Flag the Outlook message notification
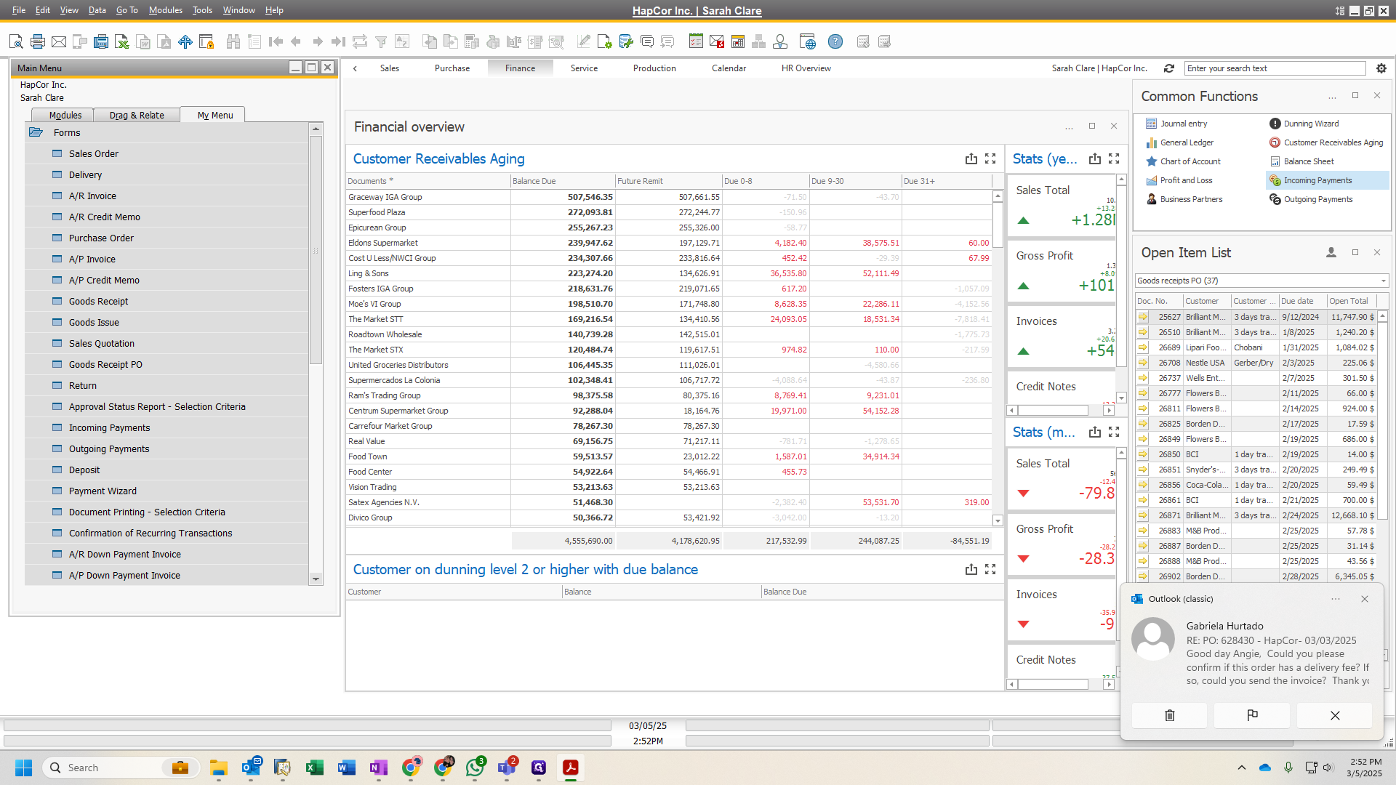1396x785 pixels. (x=1252, y=715)
